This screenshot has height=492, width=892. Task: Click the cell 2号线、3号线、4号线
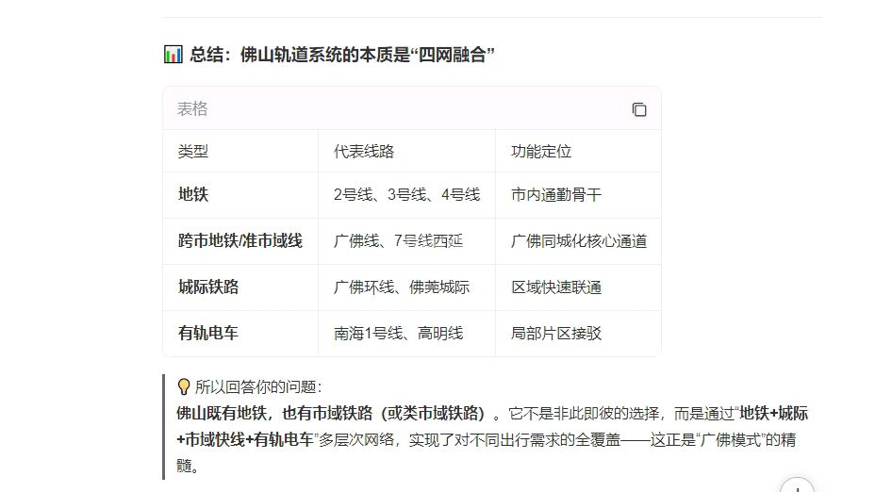point(406,195)
